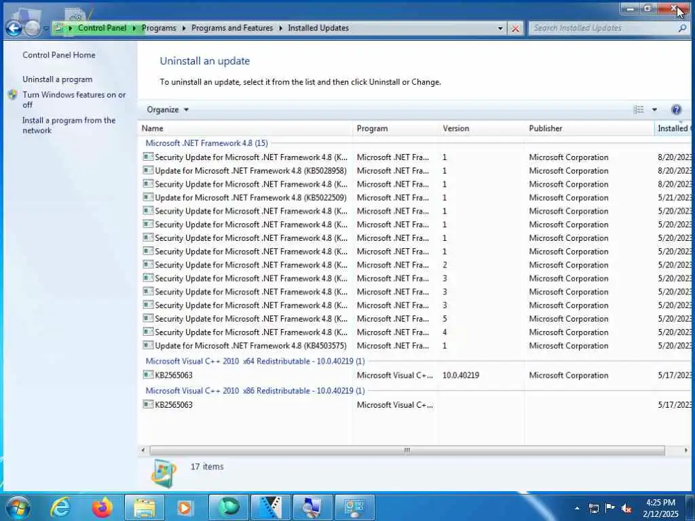Click the Programs and Features breadcrumb
The height and width of the screenshot is (521, 695).
coord(232,28)
